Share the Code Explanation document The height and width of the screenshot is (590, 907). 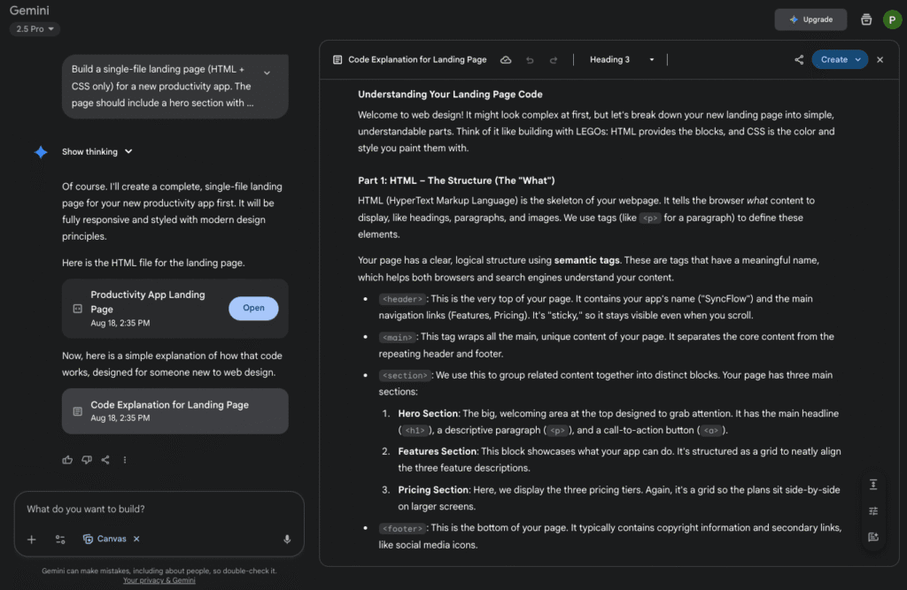point(798,59)
